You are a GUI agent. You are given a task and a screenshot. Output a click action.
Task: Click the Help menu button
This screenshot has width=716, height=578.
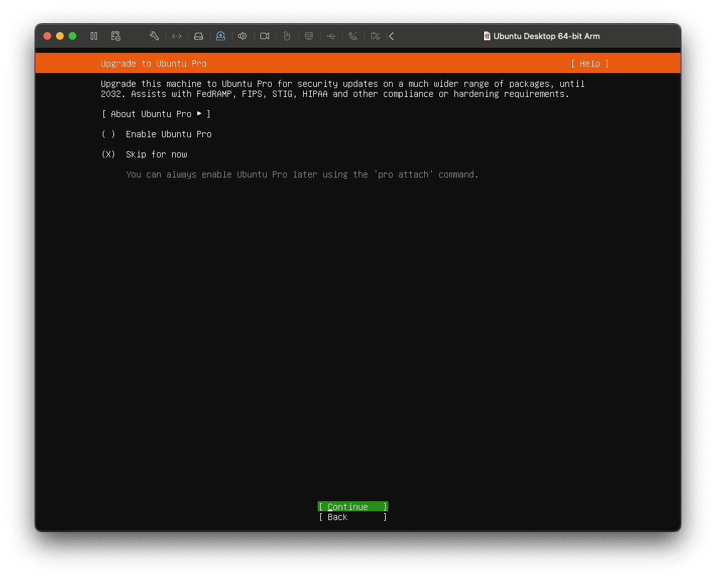coord(589,64)
